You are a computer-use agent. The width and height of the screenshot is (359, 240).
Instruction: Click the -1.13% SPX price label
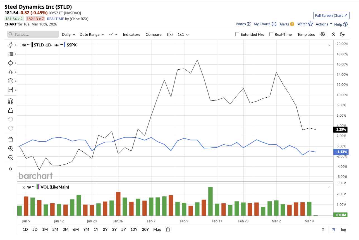340,152
